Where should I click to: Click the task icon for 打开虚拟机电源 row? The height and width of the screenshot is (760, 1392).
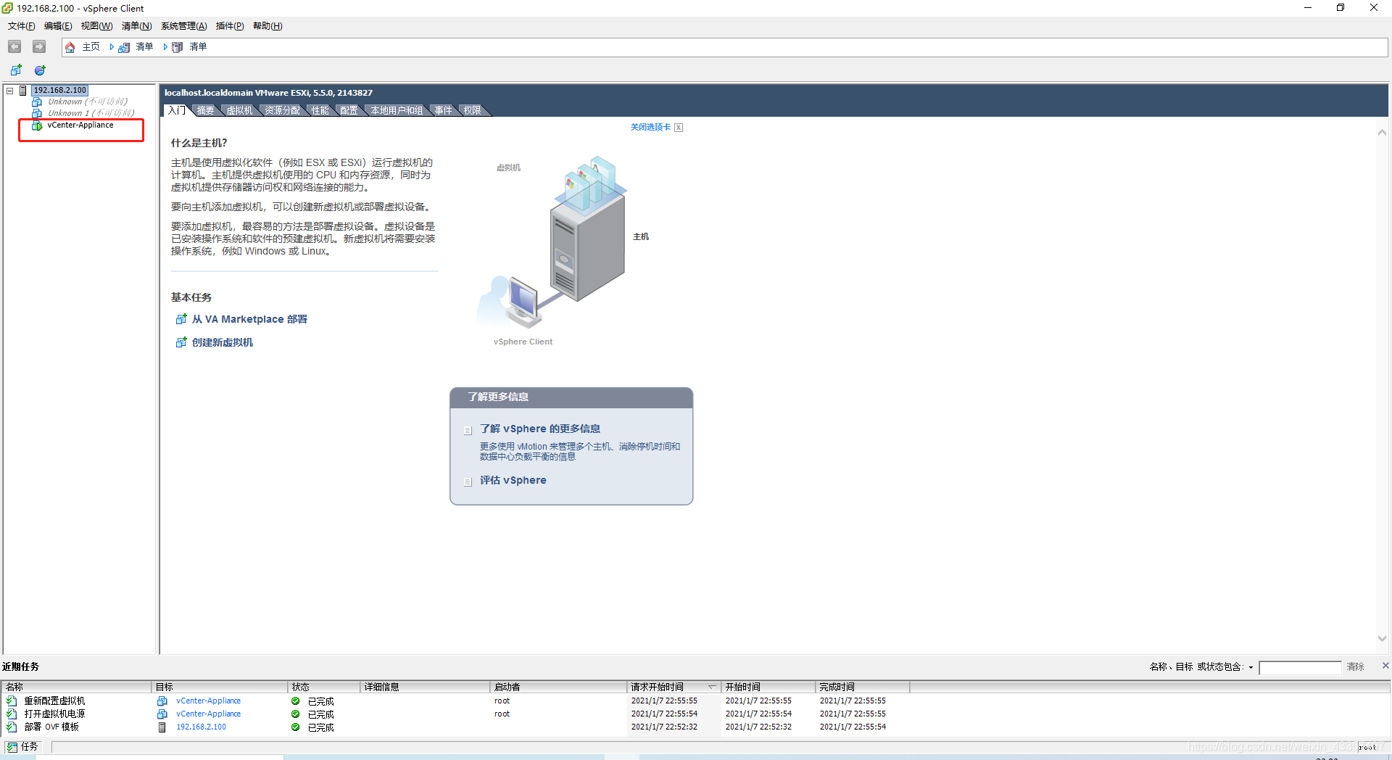tap(12, 714)
